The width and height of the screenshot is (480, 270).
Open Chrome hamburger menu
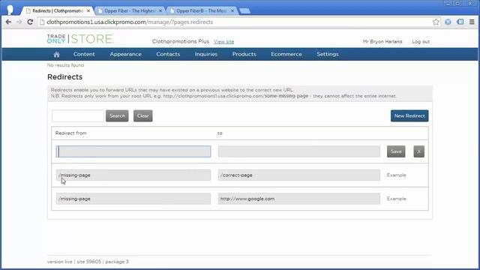[472, 22]
